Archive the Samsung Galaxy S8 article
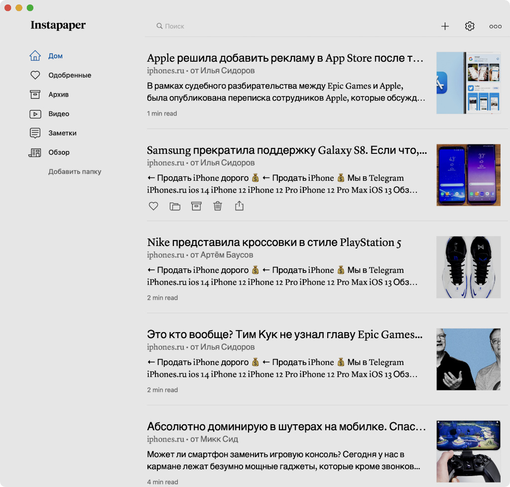Image resolution: width=510 pixels, height=487 pixels. (196, 206)
